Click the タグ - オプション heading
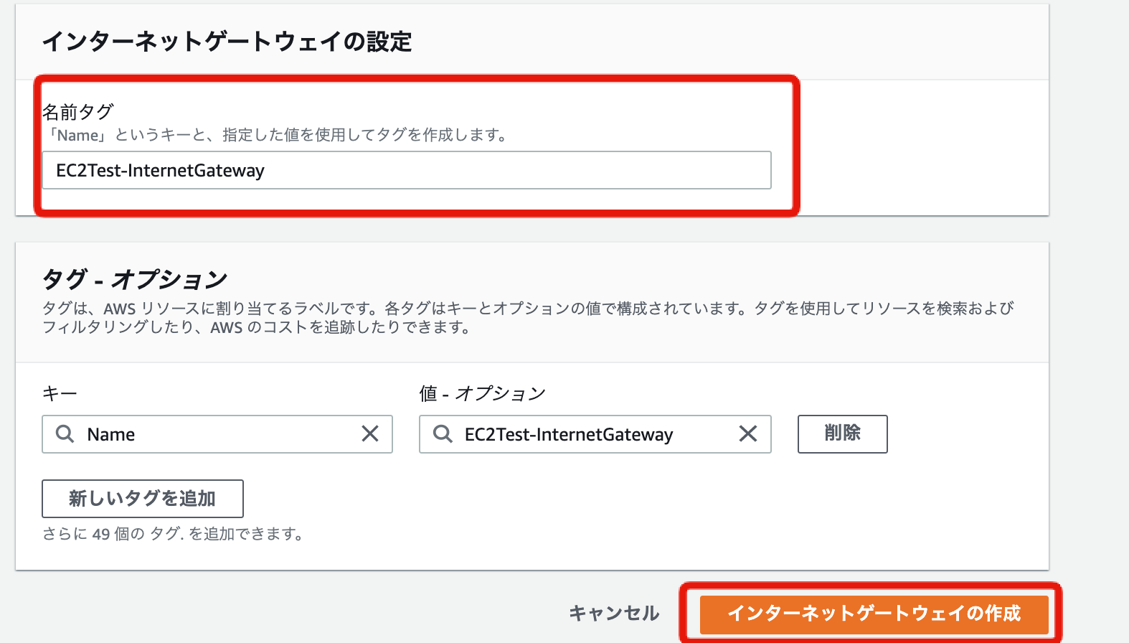Image resolution: width=1129 pixels, height=643 pixels. [135, 278]
